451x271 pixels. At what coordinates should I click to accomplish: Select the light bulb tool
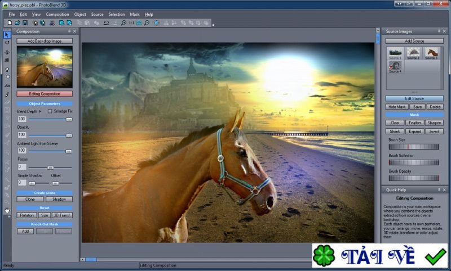pyautogui.click(x=7, y=69)
